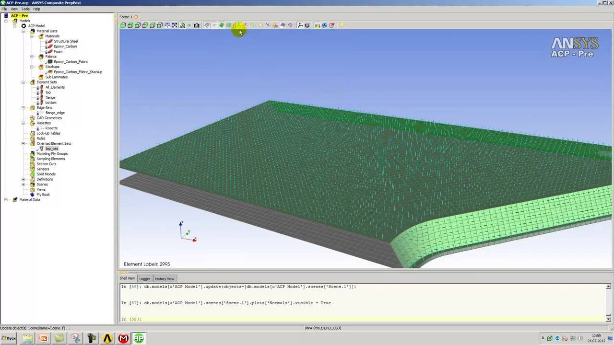The image size is (614, 345).
Task: Toggle the yellow fiber direction arrow
Action: pos(260,25)
